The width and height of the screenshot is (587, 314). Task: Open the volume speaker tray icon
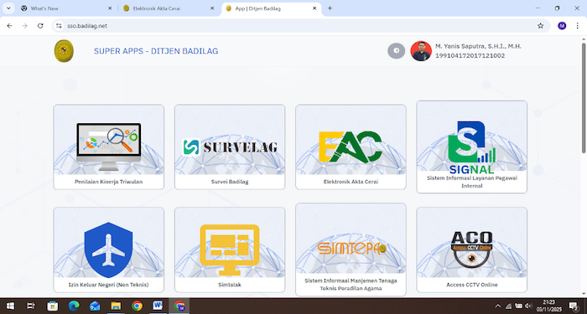tap(528, 306)
